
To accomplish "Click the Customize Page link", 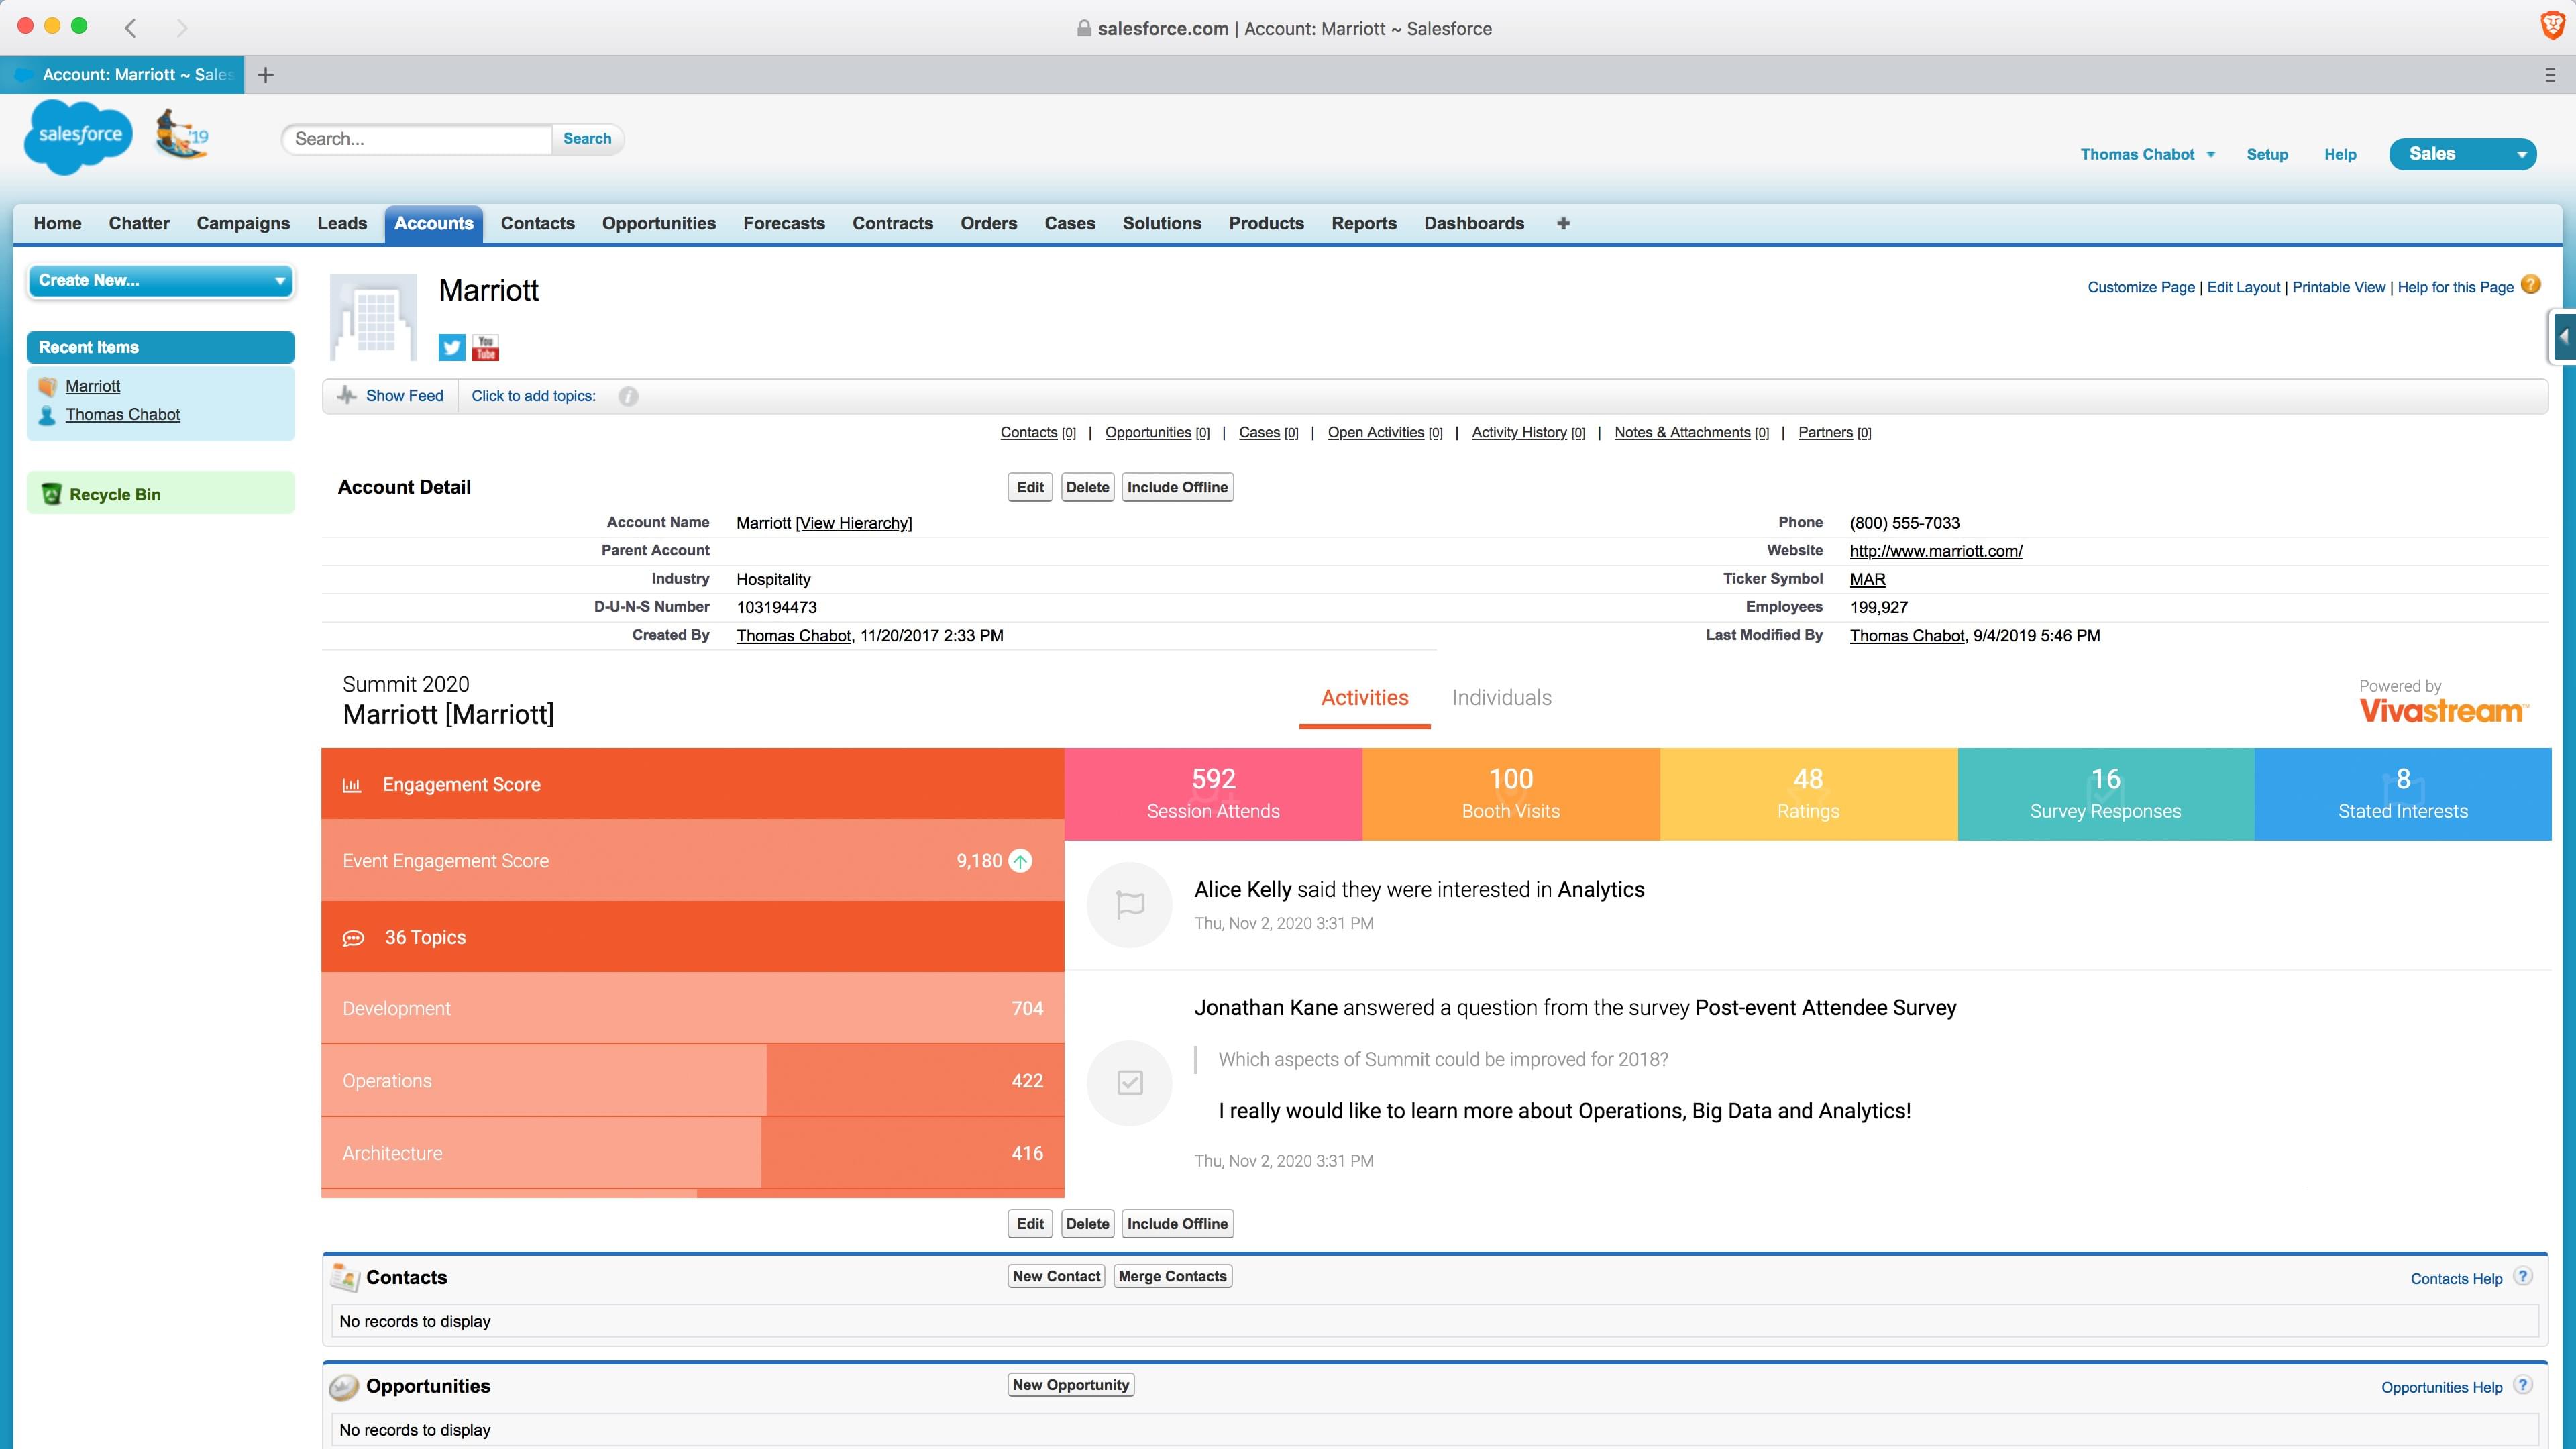I will (x=2141, y=287).
